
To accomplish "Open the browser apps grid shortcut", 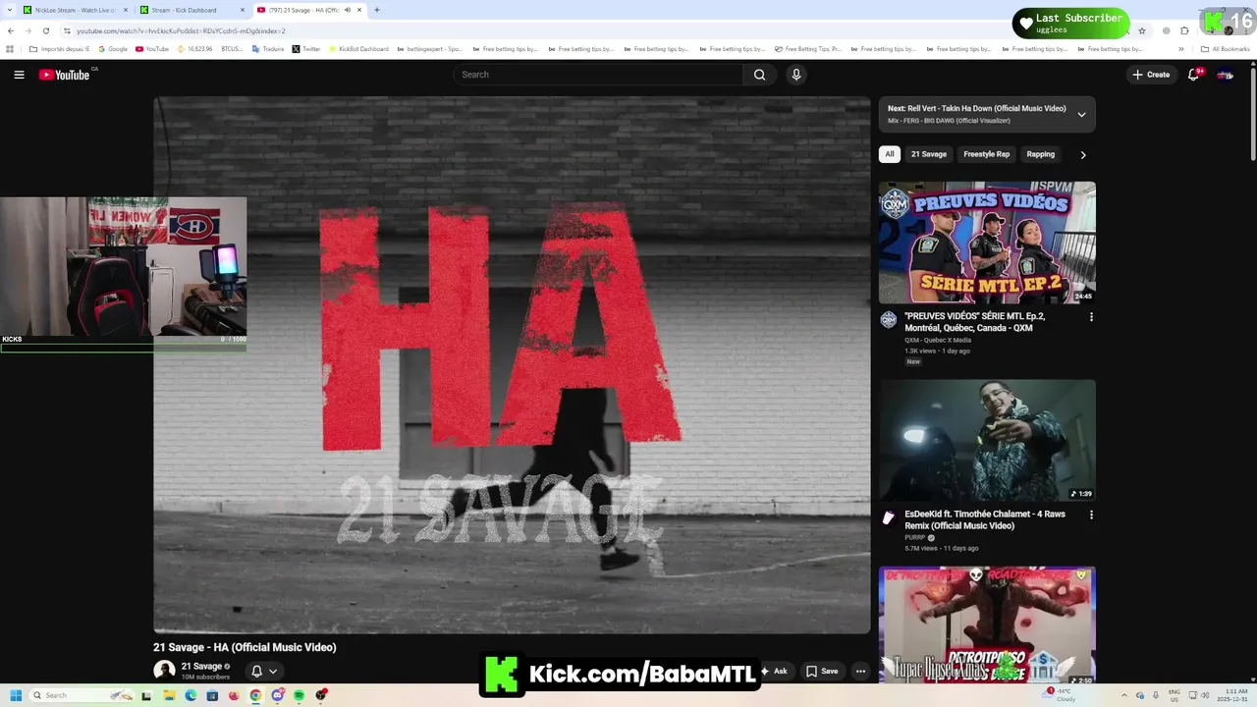I will pyautogui.click(x=10, y=49).
